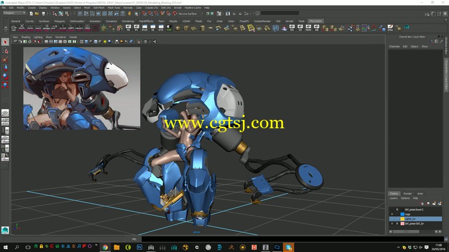Select the arrow Select tool in the toolbox
This screenshot has height=252, width=449.
pyautogui.click(x=5, y=42)
